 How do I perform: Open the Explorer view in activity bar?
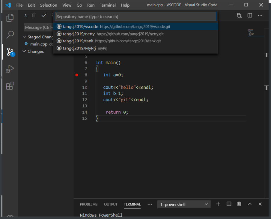[x=10, y=18]
